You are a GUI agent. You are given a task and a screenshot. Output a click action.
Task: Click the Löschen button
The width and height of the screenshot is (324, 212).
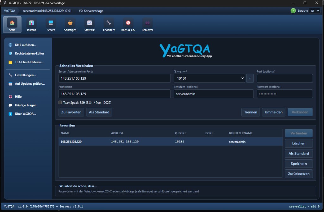coord(299,143)
